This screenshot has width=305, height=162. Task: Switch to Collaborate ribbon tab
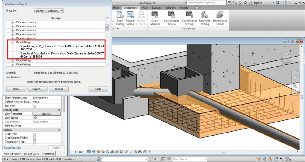click(x=131, y=8)
